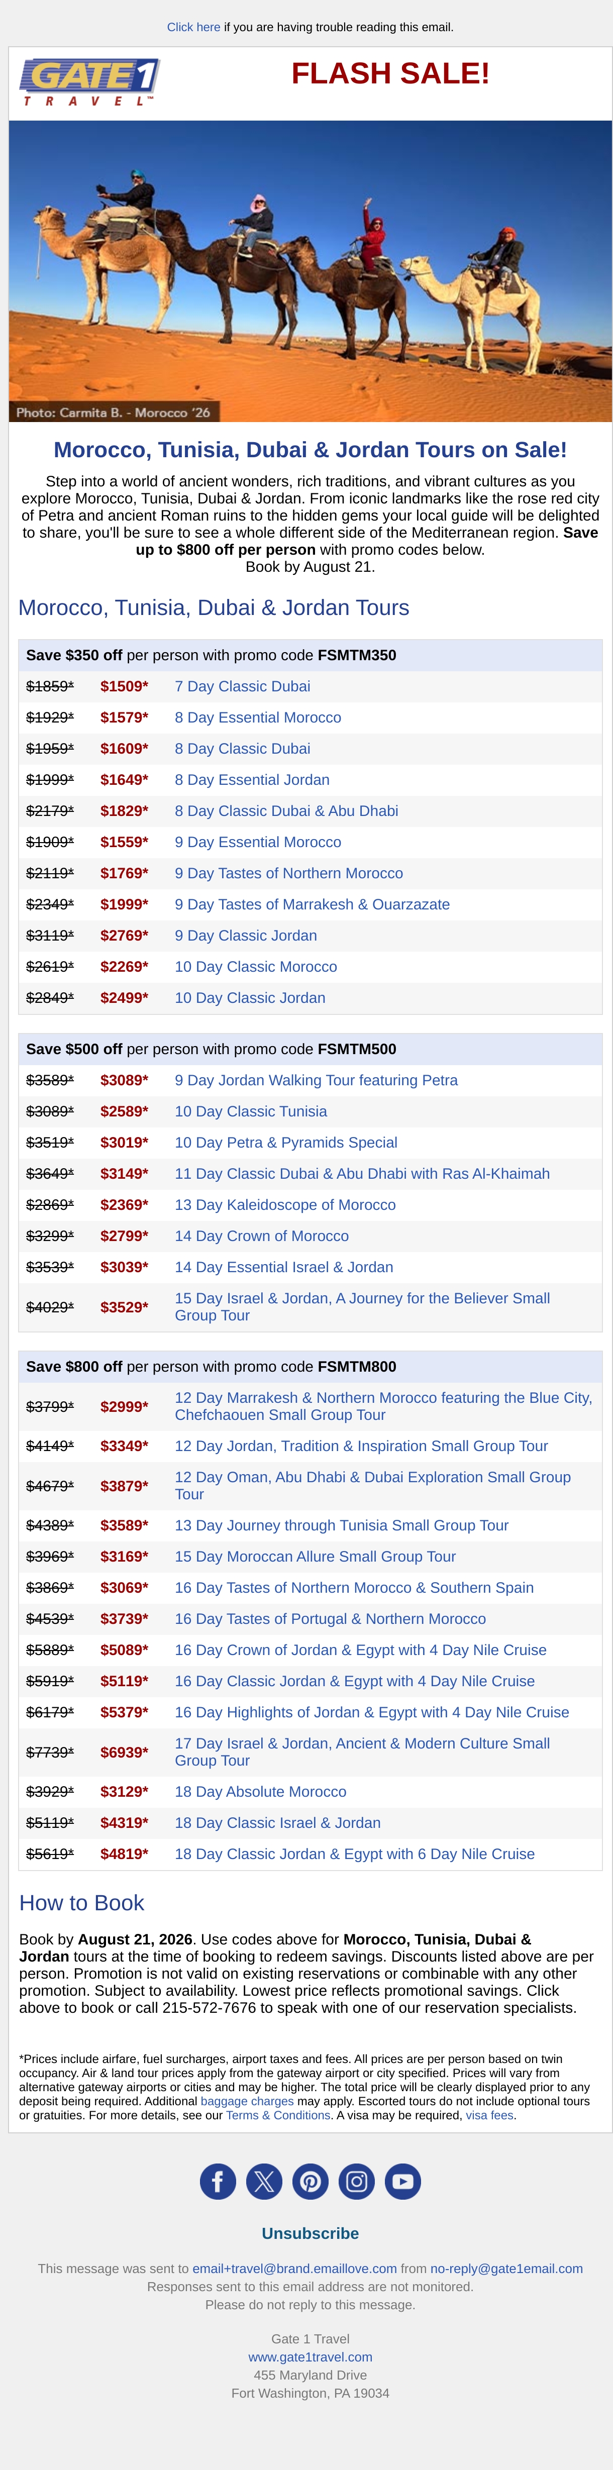613x2470 pixels.
Task: Open 13 Day Journey through Tunisia tour
Action: (342, 1525)
